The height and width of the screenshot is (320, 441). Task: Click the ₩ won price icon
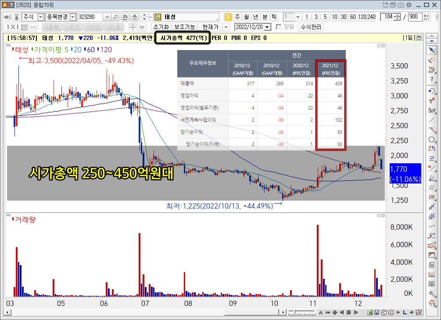(142, 27)
